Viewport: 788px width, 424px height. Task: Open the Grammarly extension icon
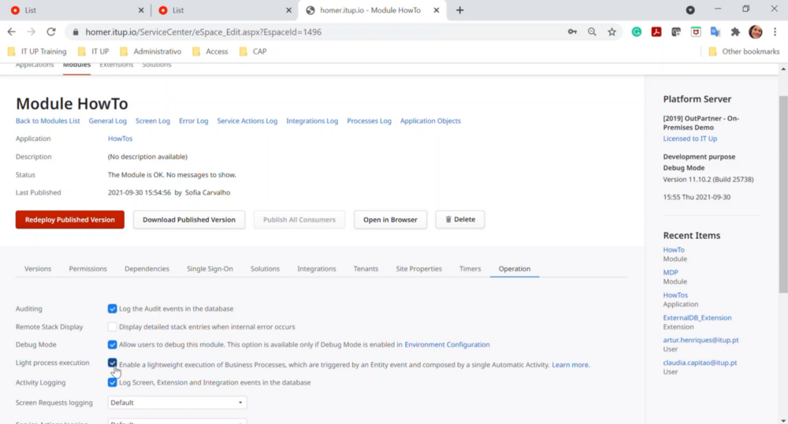636,32
